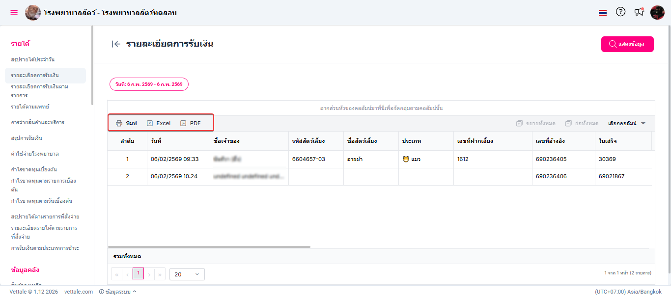Open the hamburger menu in the header
The height and width of the screenshot is (298, 671).
[x=14, y=12]
